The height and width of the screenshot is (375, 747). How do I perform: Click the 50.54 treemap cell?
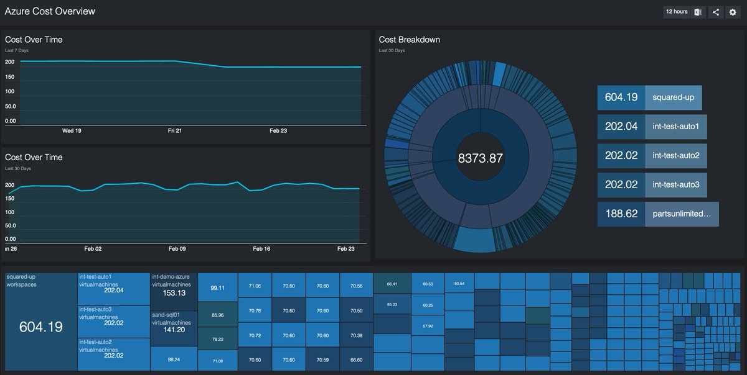[459, 283]
